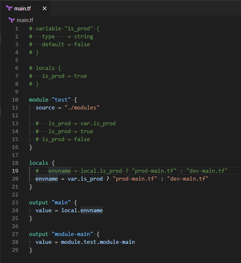
Task: Select the main.tf editor tab
Action: tap(25, 8)
